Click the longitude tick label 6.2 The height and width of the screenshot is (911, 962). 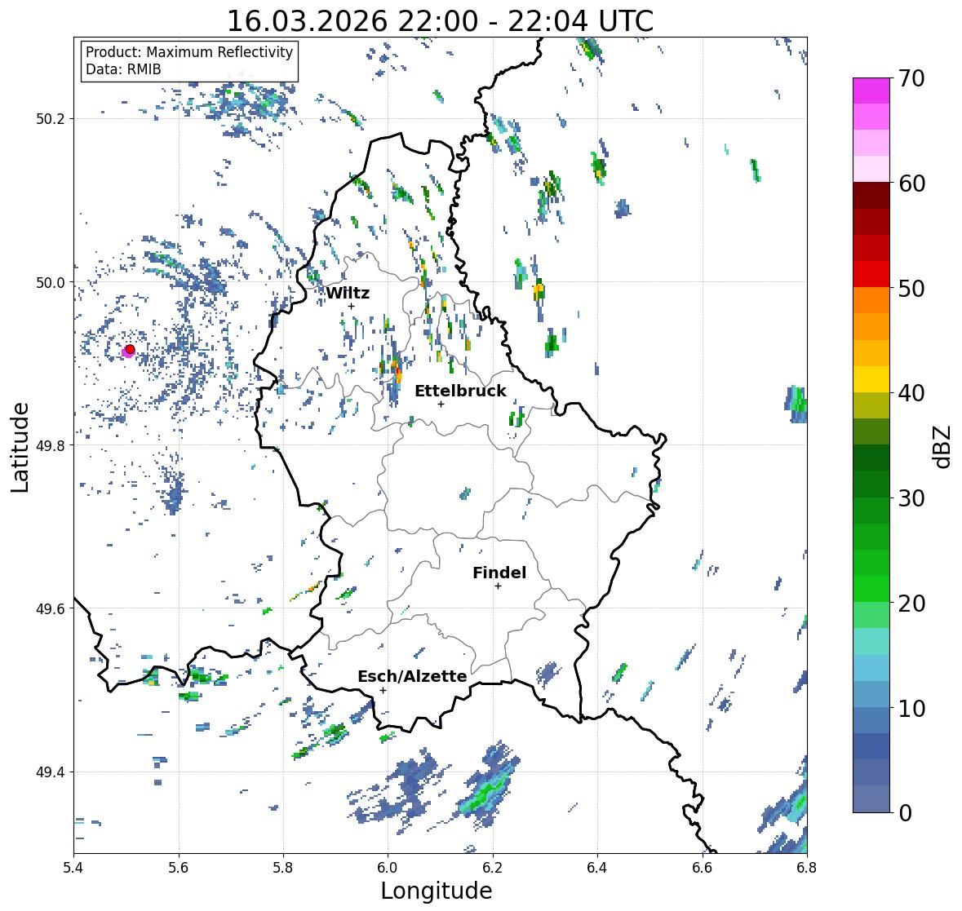pyautogui.click(x=493, y=868)
